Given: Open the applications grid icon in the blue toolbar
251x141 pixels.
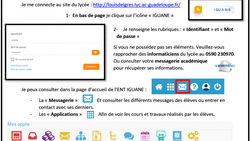Looking at the screenshot, I should coord(171,87).
